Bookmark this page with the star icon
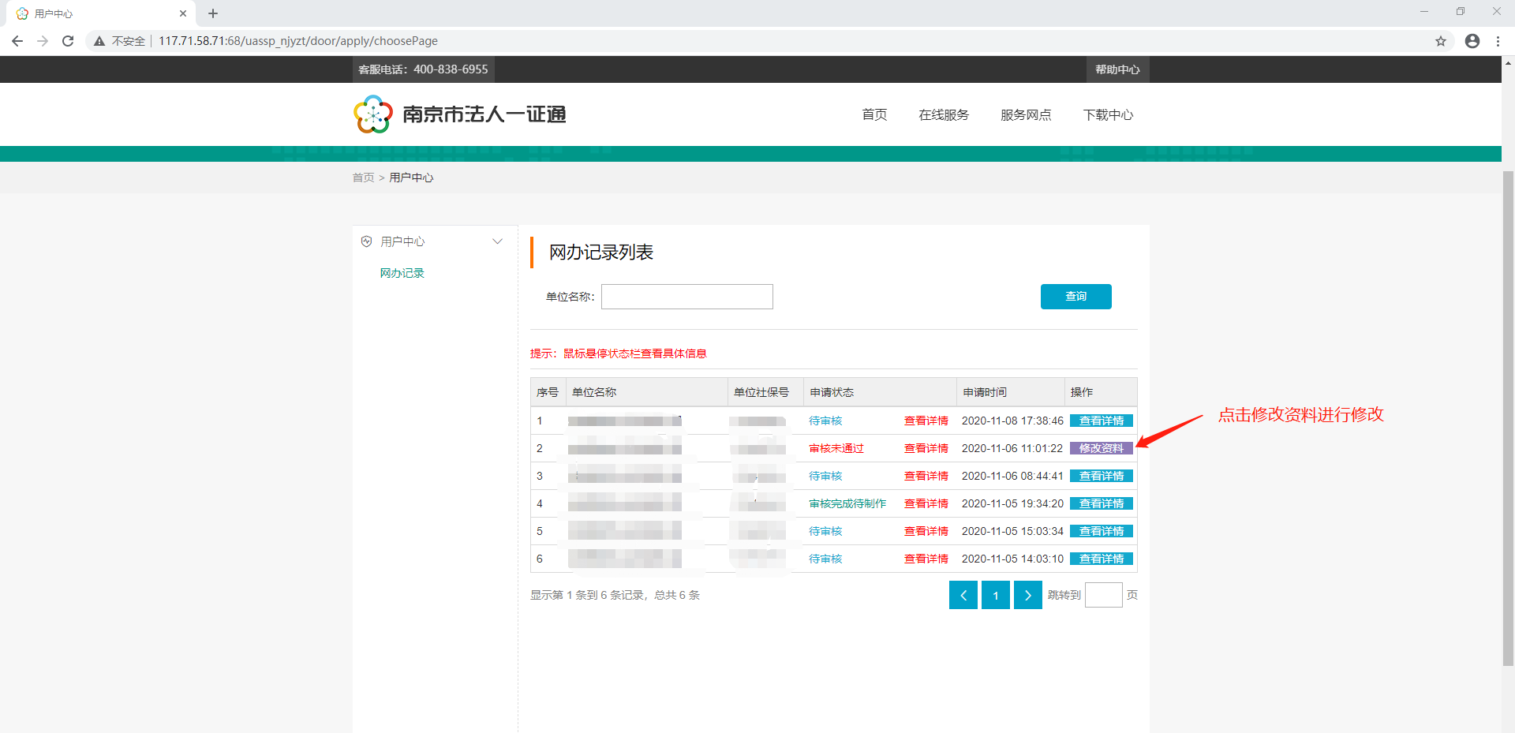Viewport: 1515px width, 733px height. (1441, 41)
